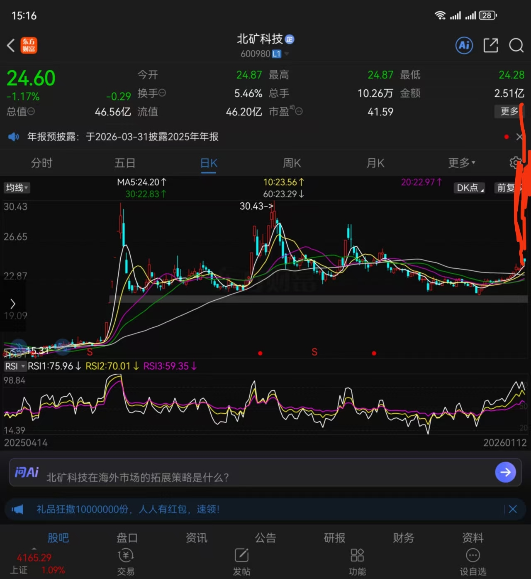Screen dimensions: 531x579
Task: Expand the left side panel chevron
Action: [12, 304]
